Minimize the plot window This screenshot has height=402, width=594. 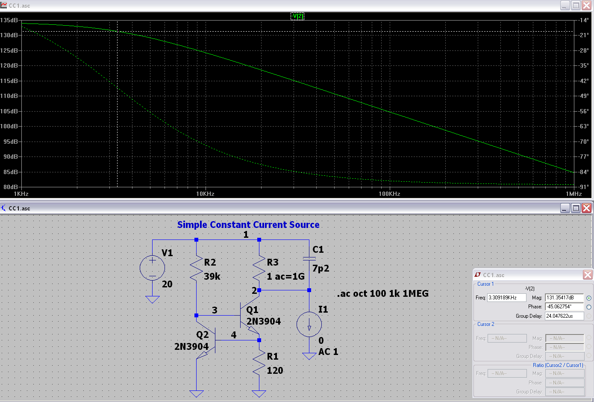point(565,5)
